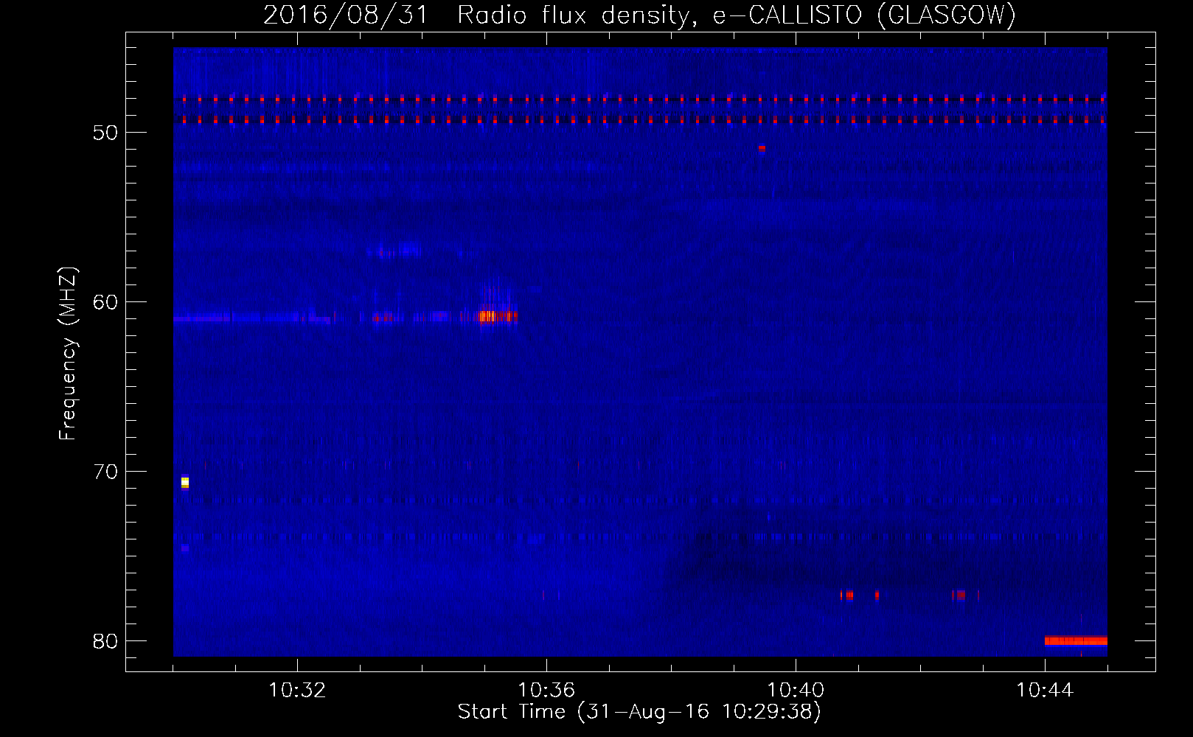Viewport: 1193px width, 737px height.
Task: Click the plot title 'Radio flux density, e-CALLISTO (GLASGOW)'
Action: 737,15
